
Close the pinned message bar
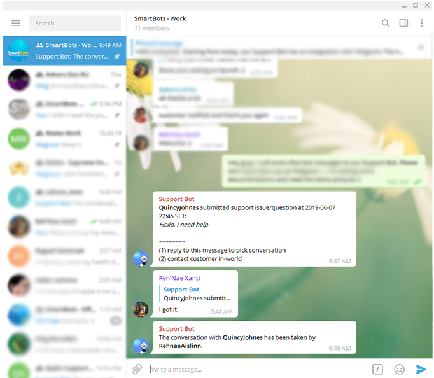(x=421, y=47)
